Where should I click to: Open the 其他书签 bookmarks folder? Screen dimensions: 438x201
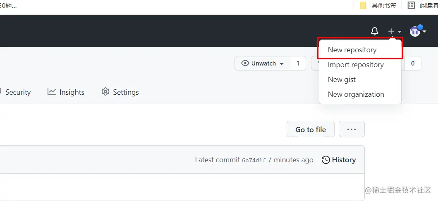(378, 5)
